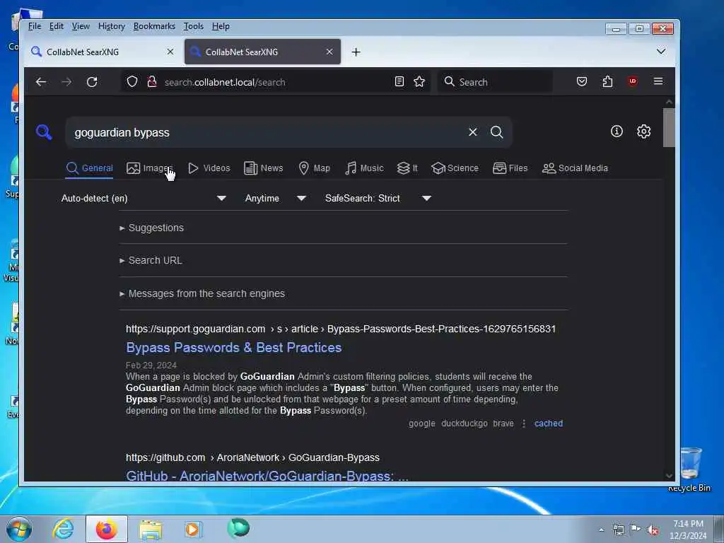This screenshot has height=543, width=724.
Task: Reload the current search page
Action: coord(92,82)
